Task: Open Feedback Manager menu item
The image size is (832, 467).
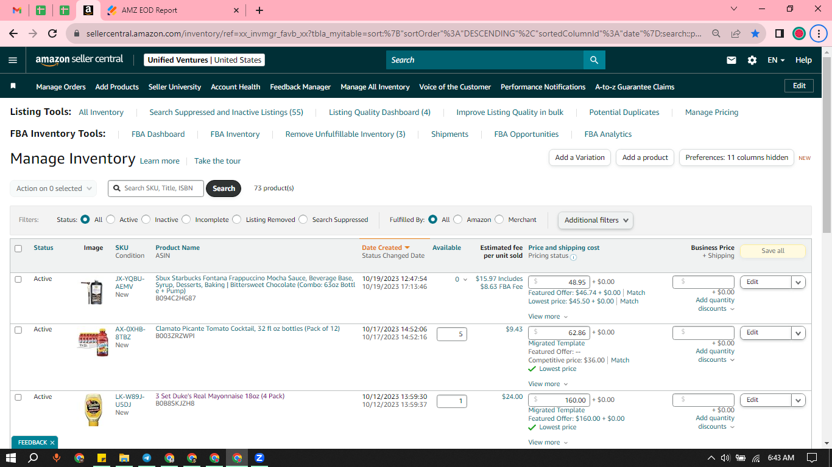Action: (x=300, y=87)
